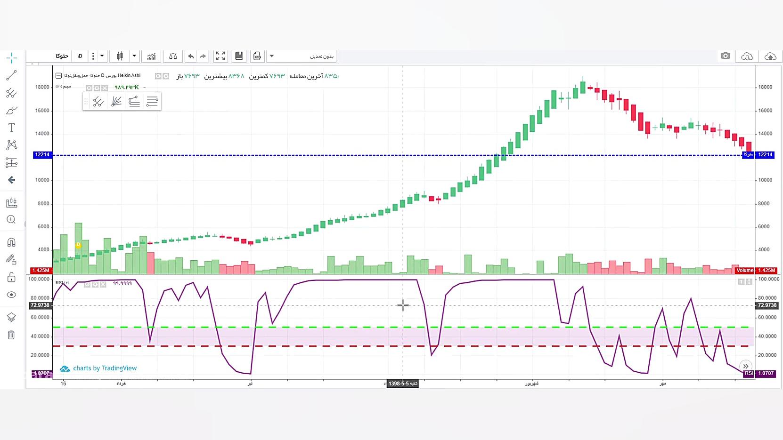The height and width of the screenshot is (440, 783).
Task: Open the Indicators chart icon in toolbar
Action: coord(151,56)
